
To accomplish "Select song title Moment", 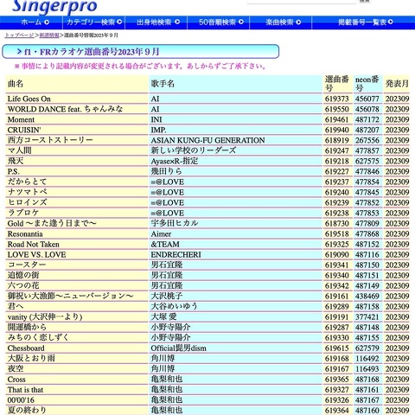I will pos(21,119).
